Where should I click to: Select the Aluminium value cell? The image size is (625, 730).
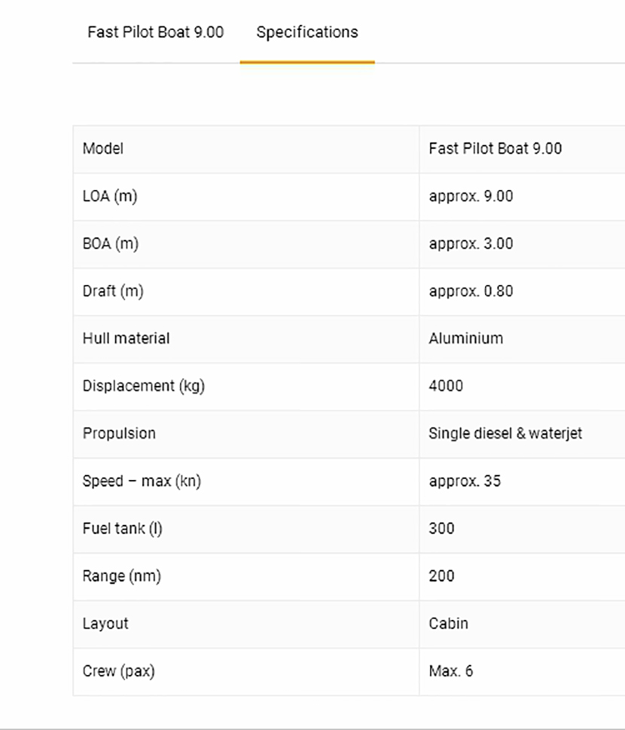point(465,338)
